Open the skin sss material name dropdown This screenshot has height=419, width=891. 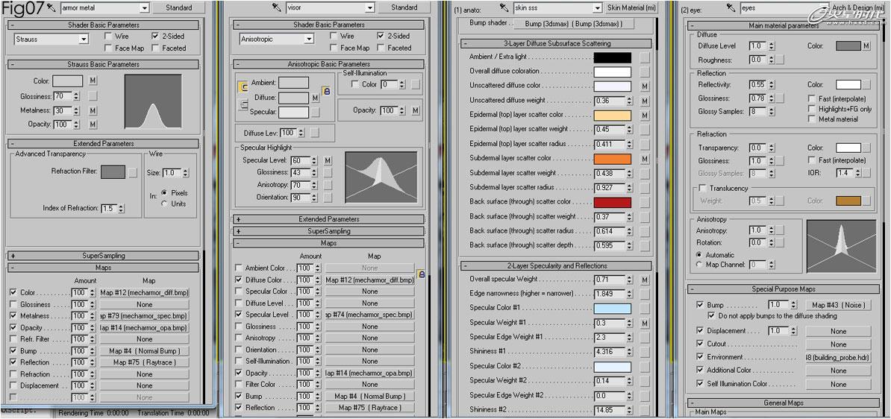(597, 8)
